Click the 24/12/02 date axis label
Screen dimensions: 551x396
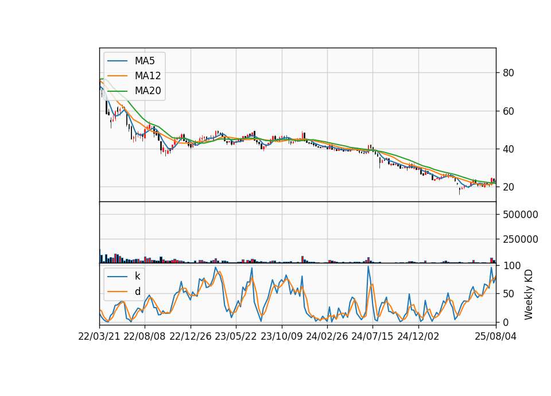pyautogui.click(x=418, y=336)
